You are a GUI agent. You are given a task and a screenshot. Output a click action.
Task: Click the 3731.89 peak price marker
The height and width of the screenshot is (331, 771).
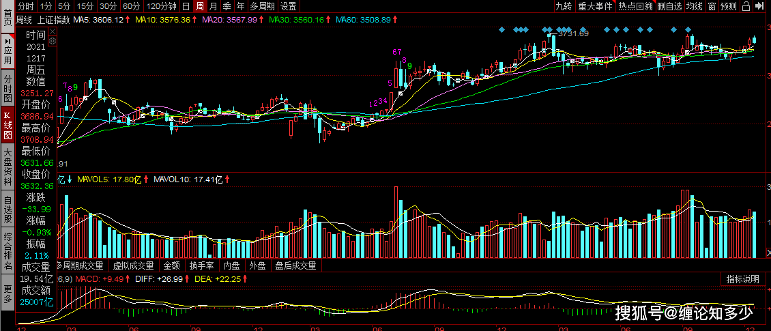(x=572, y=33)
